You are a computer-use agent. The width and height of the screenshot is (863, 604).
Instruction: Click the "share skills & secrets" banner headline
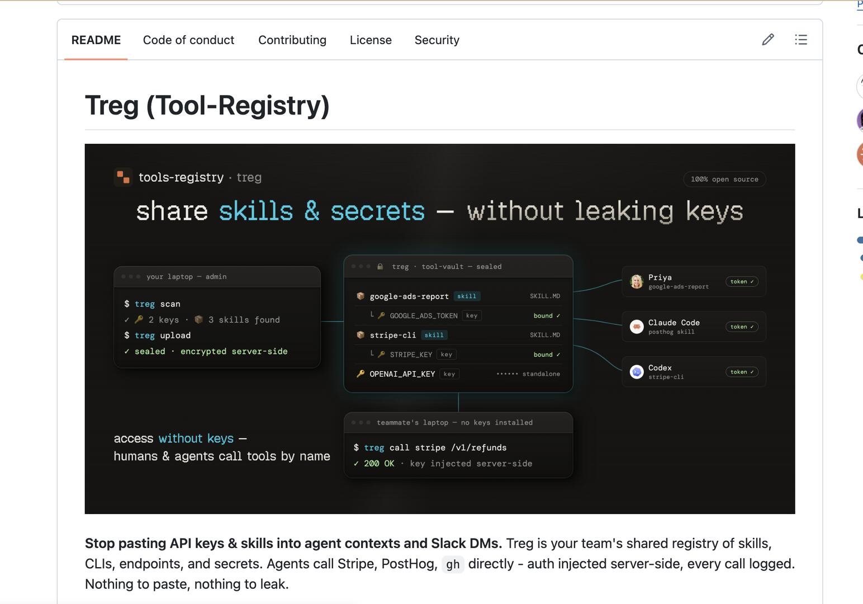click(439, 211)
